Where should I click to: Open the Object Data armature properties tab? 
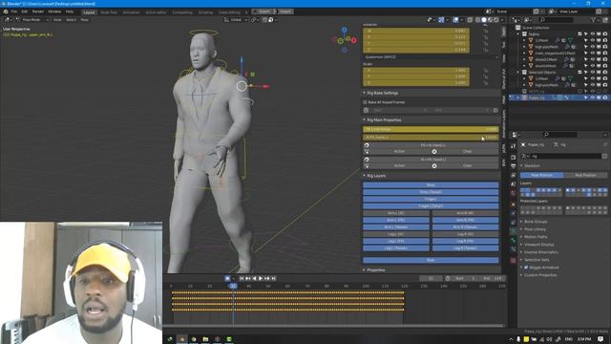(514, 231)
